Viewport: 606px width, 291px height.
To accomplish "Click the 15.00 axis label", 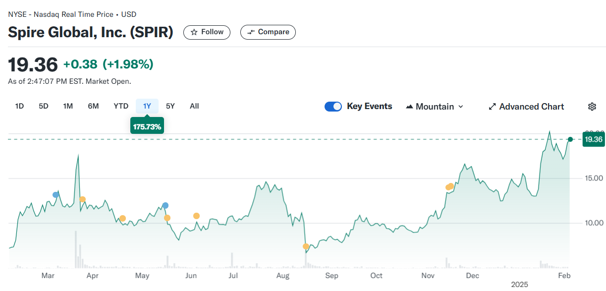I will pos(594,178).
